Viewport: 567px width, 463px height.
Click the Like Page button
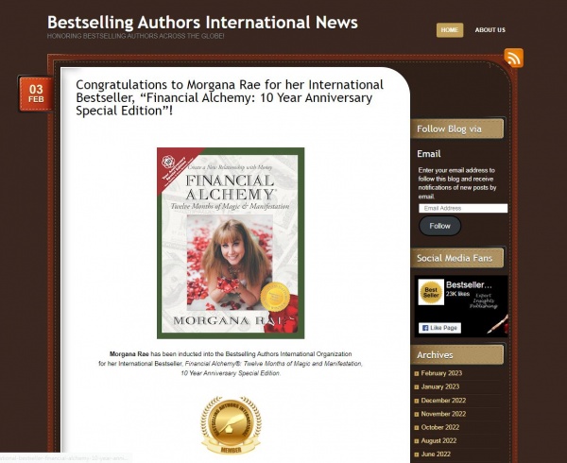click(x=439, y=328)
